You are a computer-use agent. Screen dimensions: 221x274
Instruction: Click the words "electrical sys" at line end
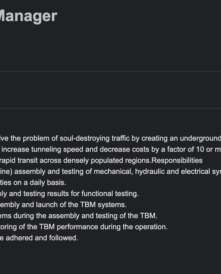pyautogui.click(x=201, y=172)
